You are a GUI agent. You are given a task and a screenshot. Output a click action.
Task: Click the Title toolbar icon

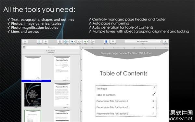tap(45, 42)
